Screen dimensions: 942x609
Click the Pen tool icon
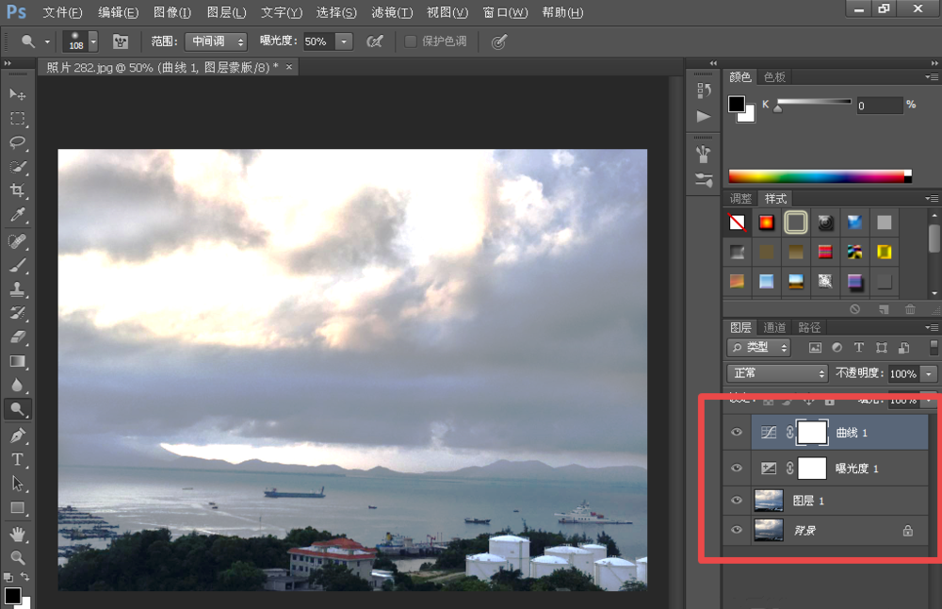[x=18, y=435]
